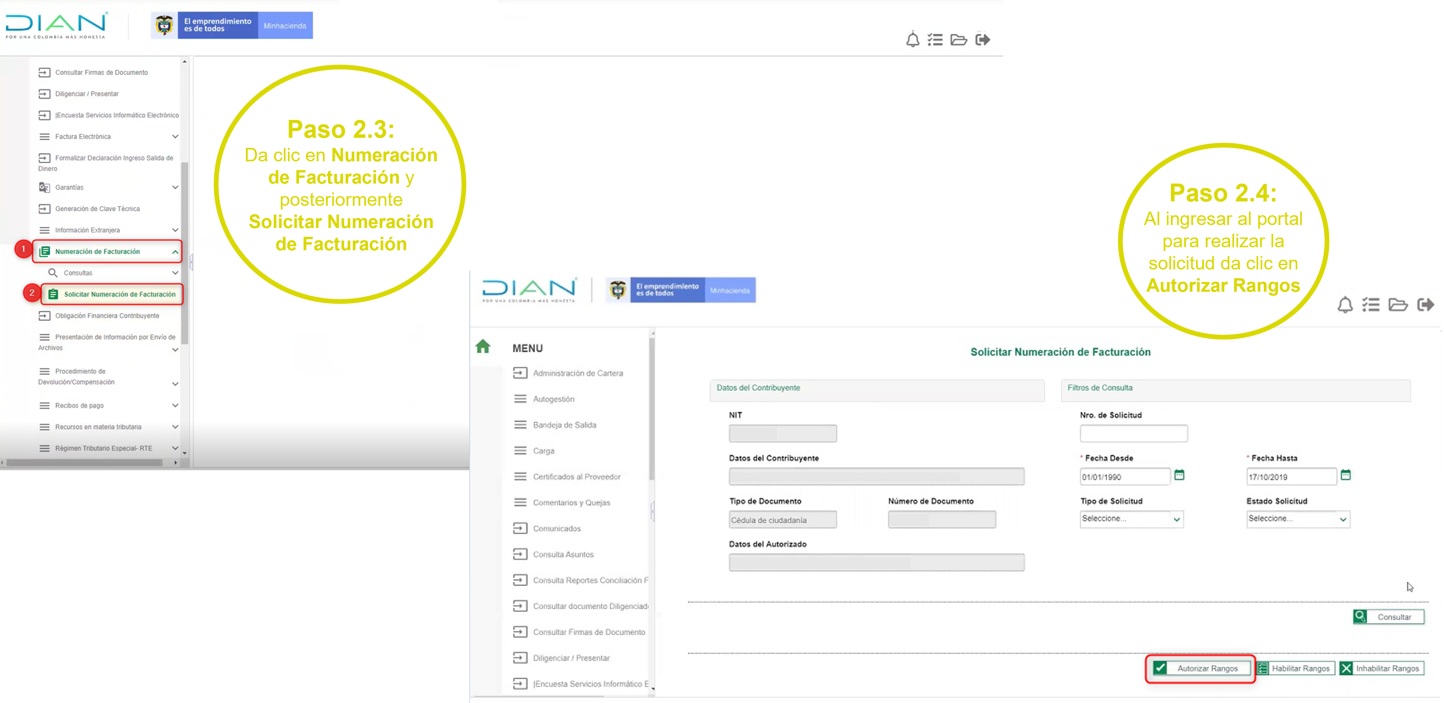
Task: Open the Estado Solicitud dropdown
Action: (x=1298, y=519)
